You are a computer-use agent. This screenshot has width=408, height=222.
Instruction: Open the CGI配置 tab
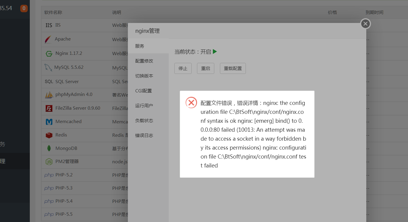148,91
